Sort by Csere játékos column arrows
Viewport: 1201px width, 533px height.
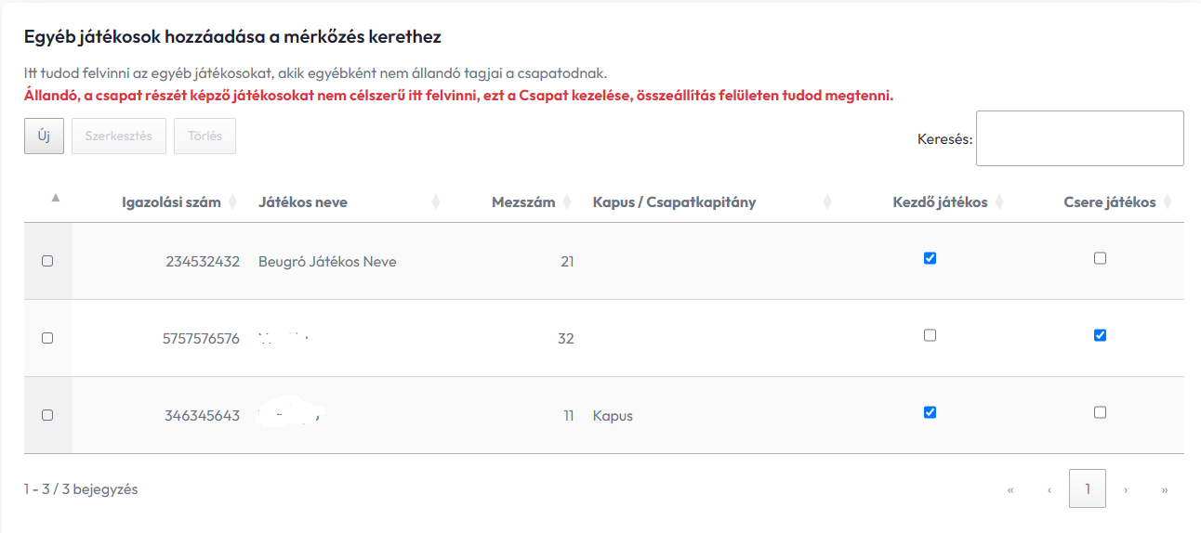[x=1168, y=202]
